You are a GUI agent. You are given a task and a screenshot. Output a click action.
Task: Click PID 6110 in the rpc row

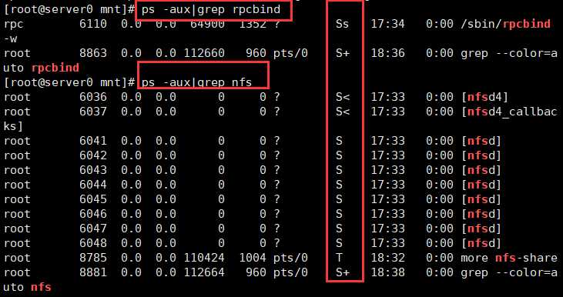pos(93,24)
